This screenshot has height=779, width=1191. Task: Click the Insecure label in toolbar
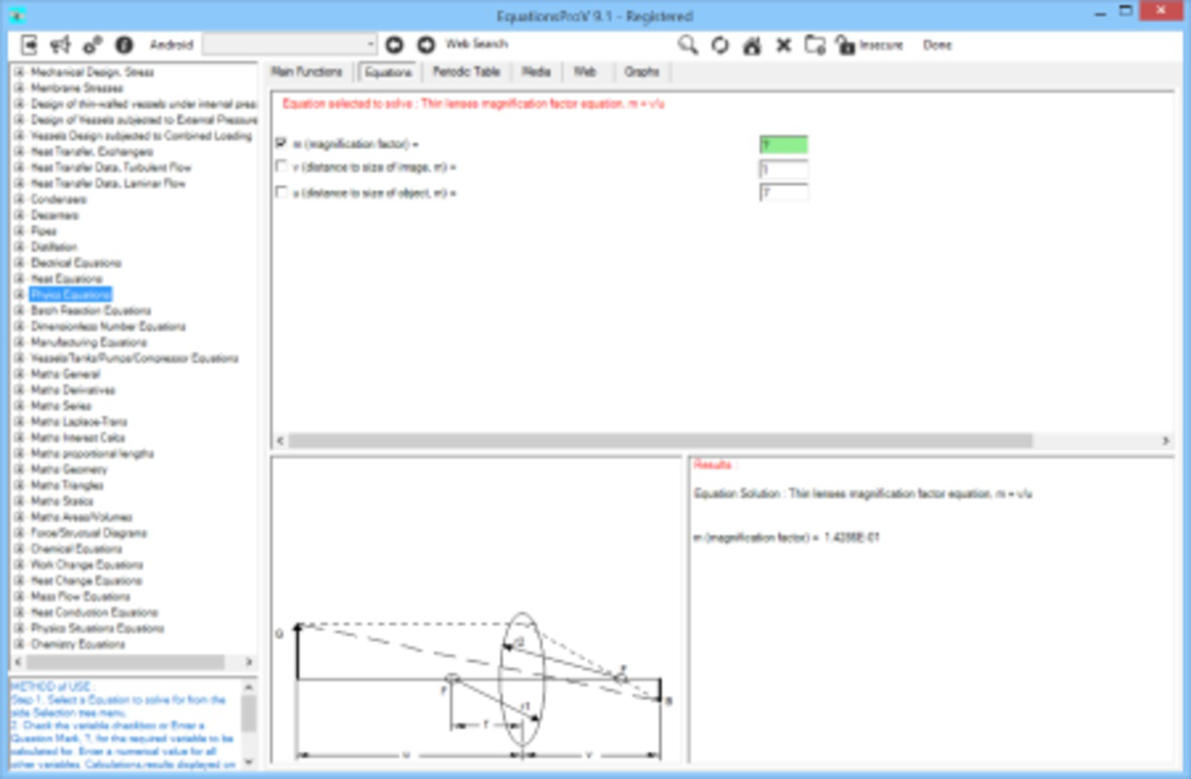coord(881,45)
